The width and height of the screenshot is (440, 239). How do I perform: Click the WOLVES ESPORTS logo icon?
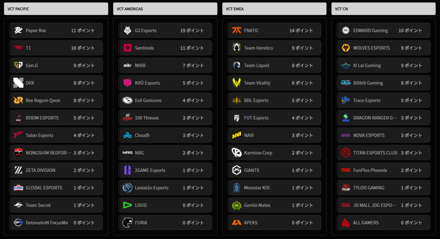click(346, 48)
